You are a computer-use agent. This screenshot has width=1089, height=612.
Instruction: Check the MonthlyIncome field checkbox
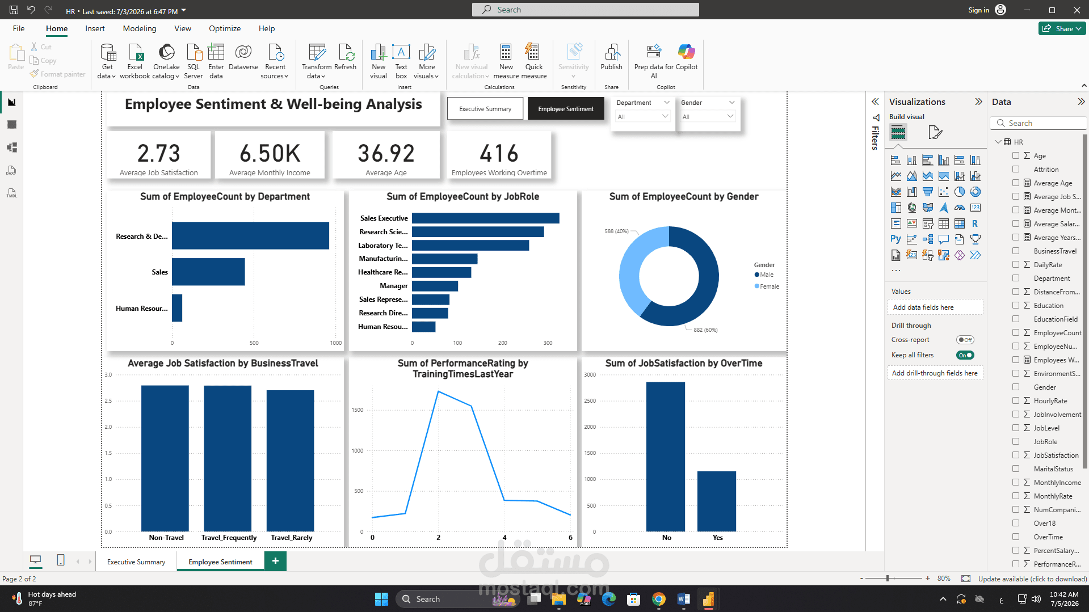tap(1016, 482)
